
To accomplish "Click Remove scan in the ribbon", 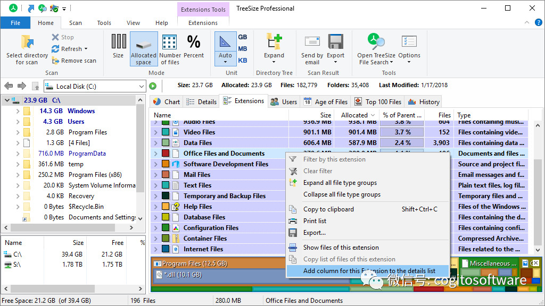I will coord(74,61).
